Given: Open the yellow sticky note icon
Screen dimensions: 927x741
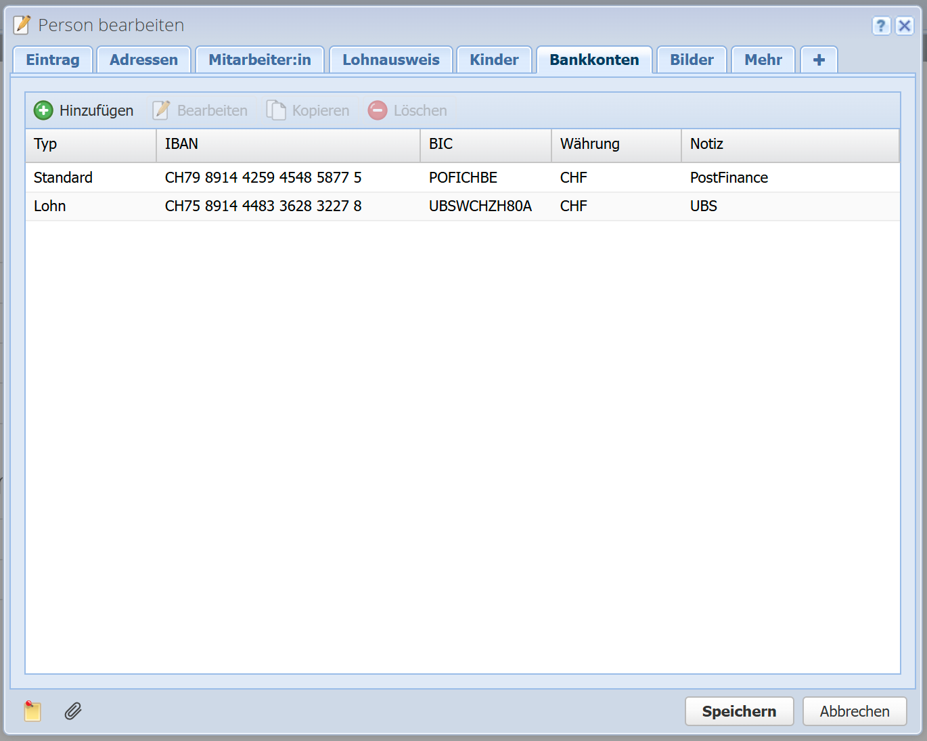Looking at the screenshot, I should (x=32, y=711).
